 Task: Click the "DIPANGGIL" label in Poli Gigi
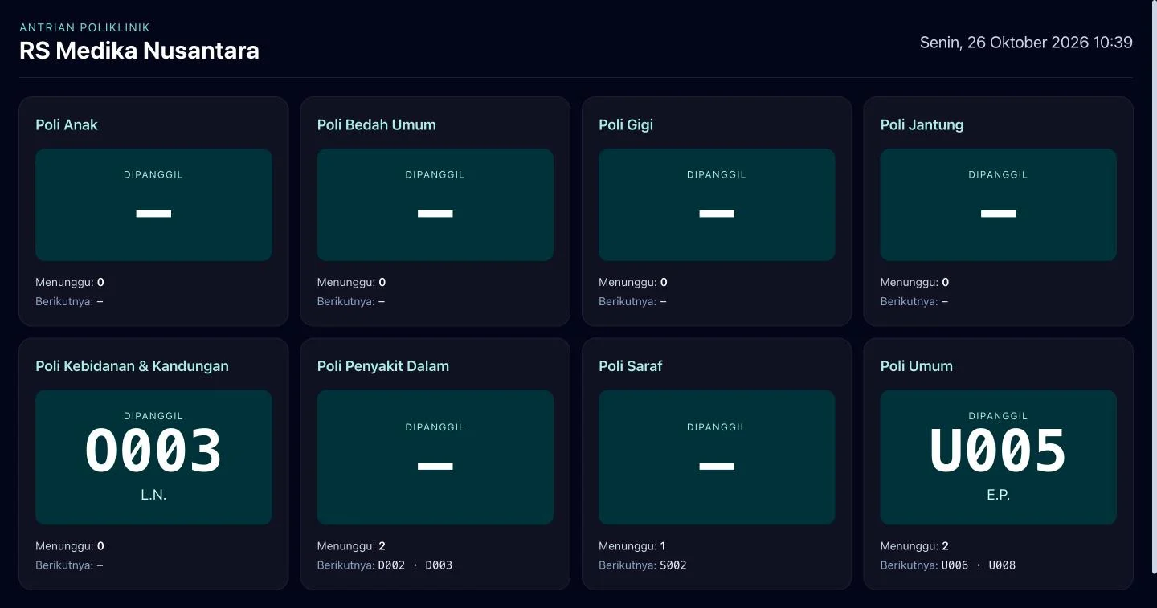[x=717, y=174]
